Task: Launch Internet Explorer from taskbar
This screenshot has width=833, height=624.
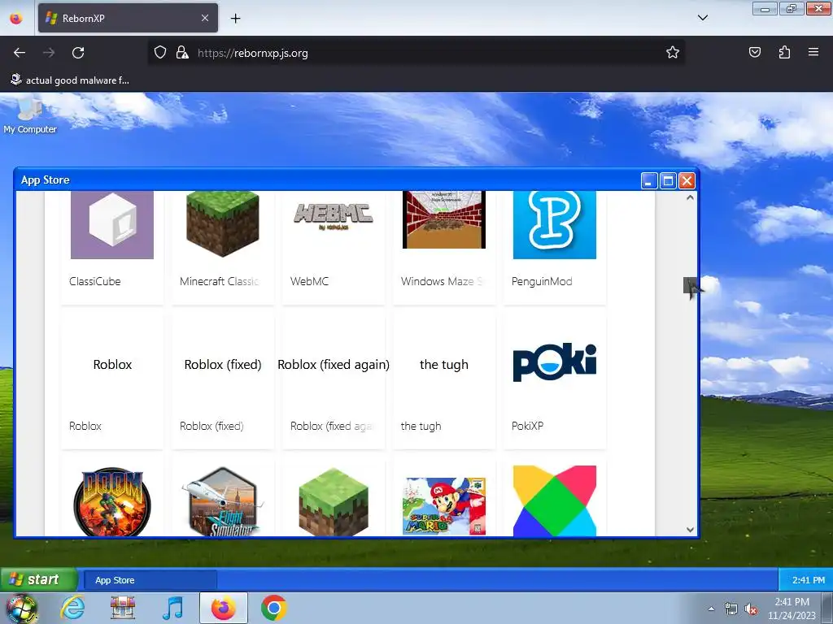Action: 72,608
